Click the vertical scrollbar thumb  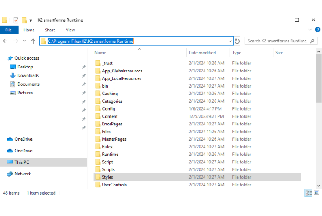(319, 78)
